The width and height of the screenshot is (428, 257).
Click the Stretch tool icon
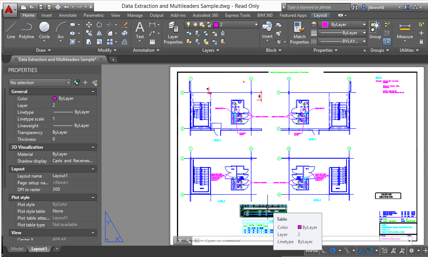click(x=89, y=42)
